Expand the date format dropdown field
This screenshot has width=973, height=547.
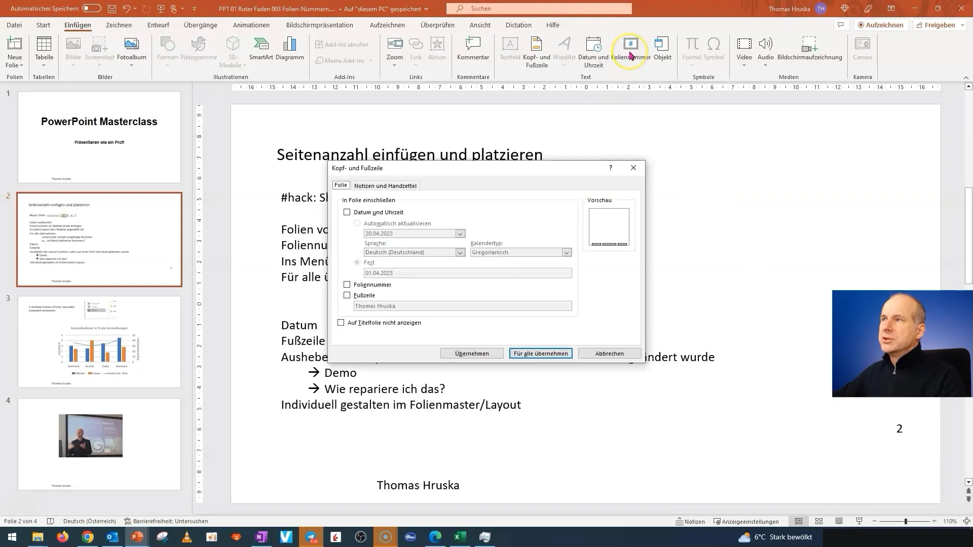tap(460, 233)
